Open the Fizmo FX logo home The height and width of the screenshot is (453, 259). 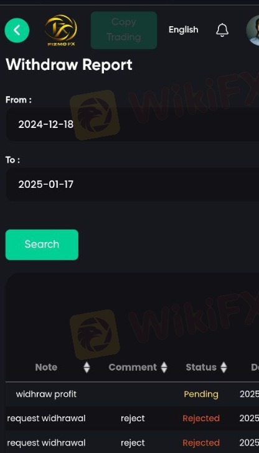61,31
